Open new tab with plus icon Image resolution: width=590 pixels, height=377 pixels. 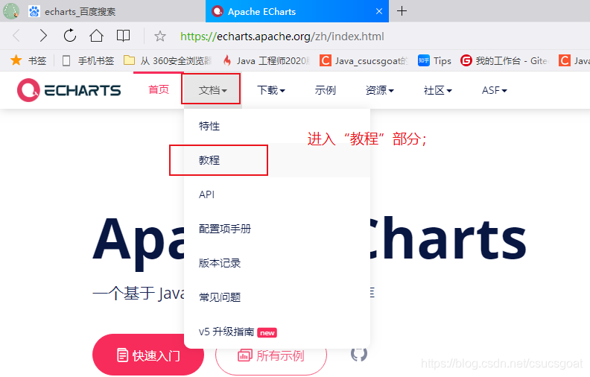(x=402, y=11)
